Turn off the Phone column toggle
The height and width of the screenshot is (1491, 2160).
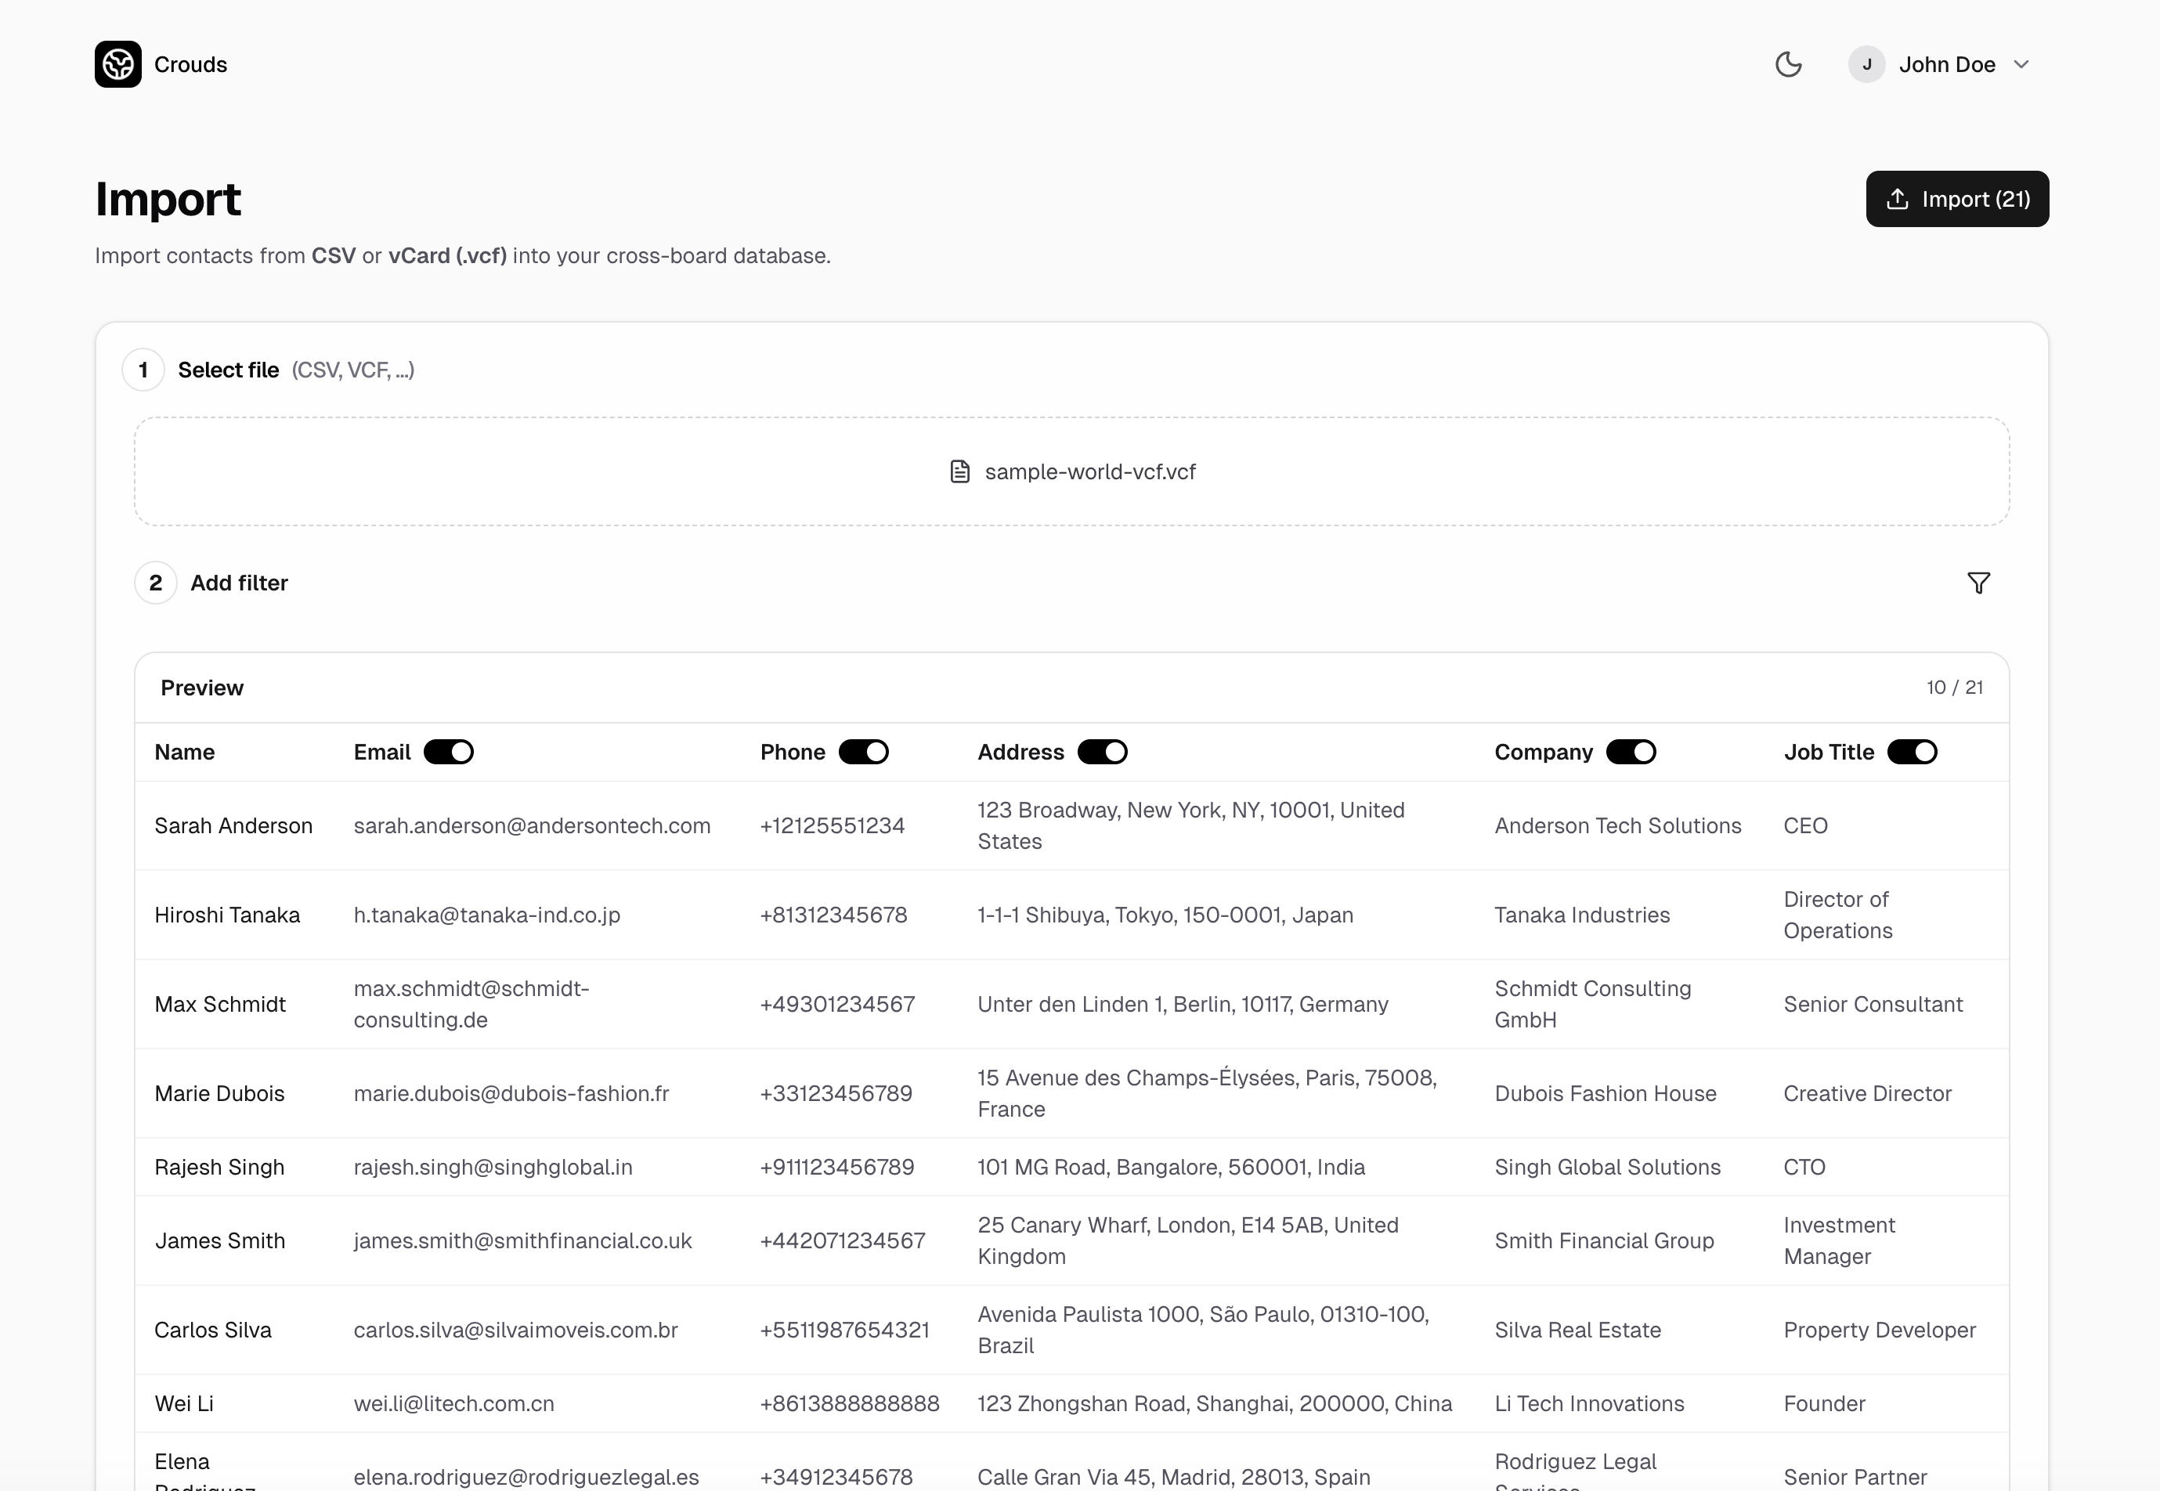click(x=863, y=751)
